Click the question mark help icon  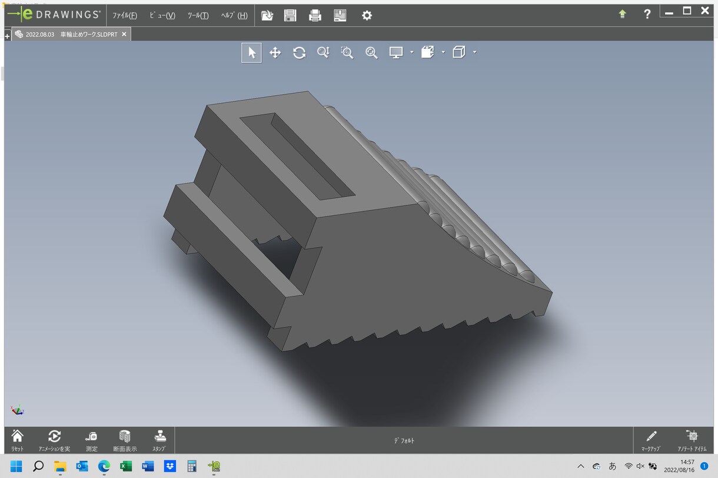(647, 14)
